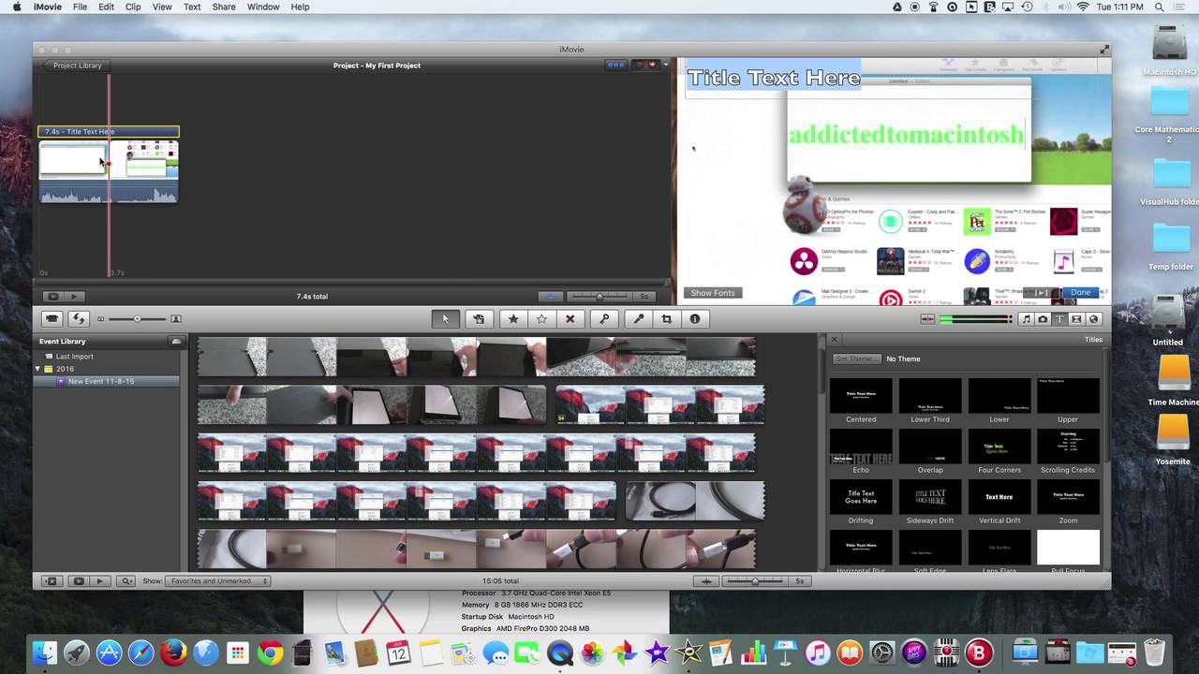The width and height of the screenshot is (1199, 674).
Task: Click the Title Text Here field in viewer
Action: (x=774, y=78)
